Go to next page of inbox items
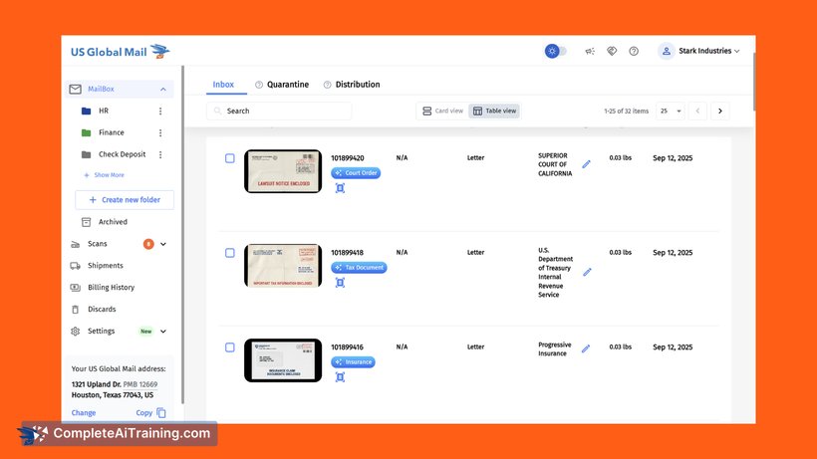 coord(720,111)
